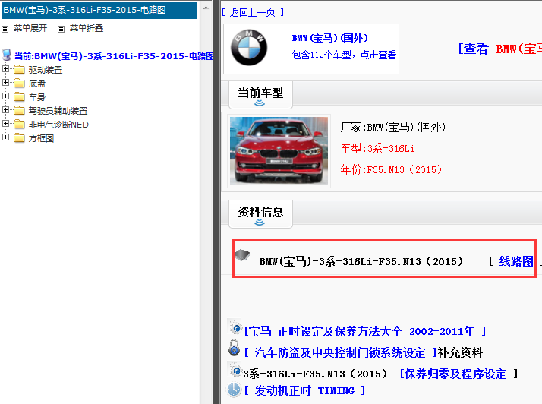Open the 资料信息 tab
Viewport: 542px width, 404px height.
click(x=260, y=213)
